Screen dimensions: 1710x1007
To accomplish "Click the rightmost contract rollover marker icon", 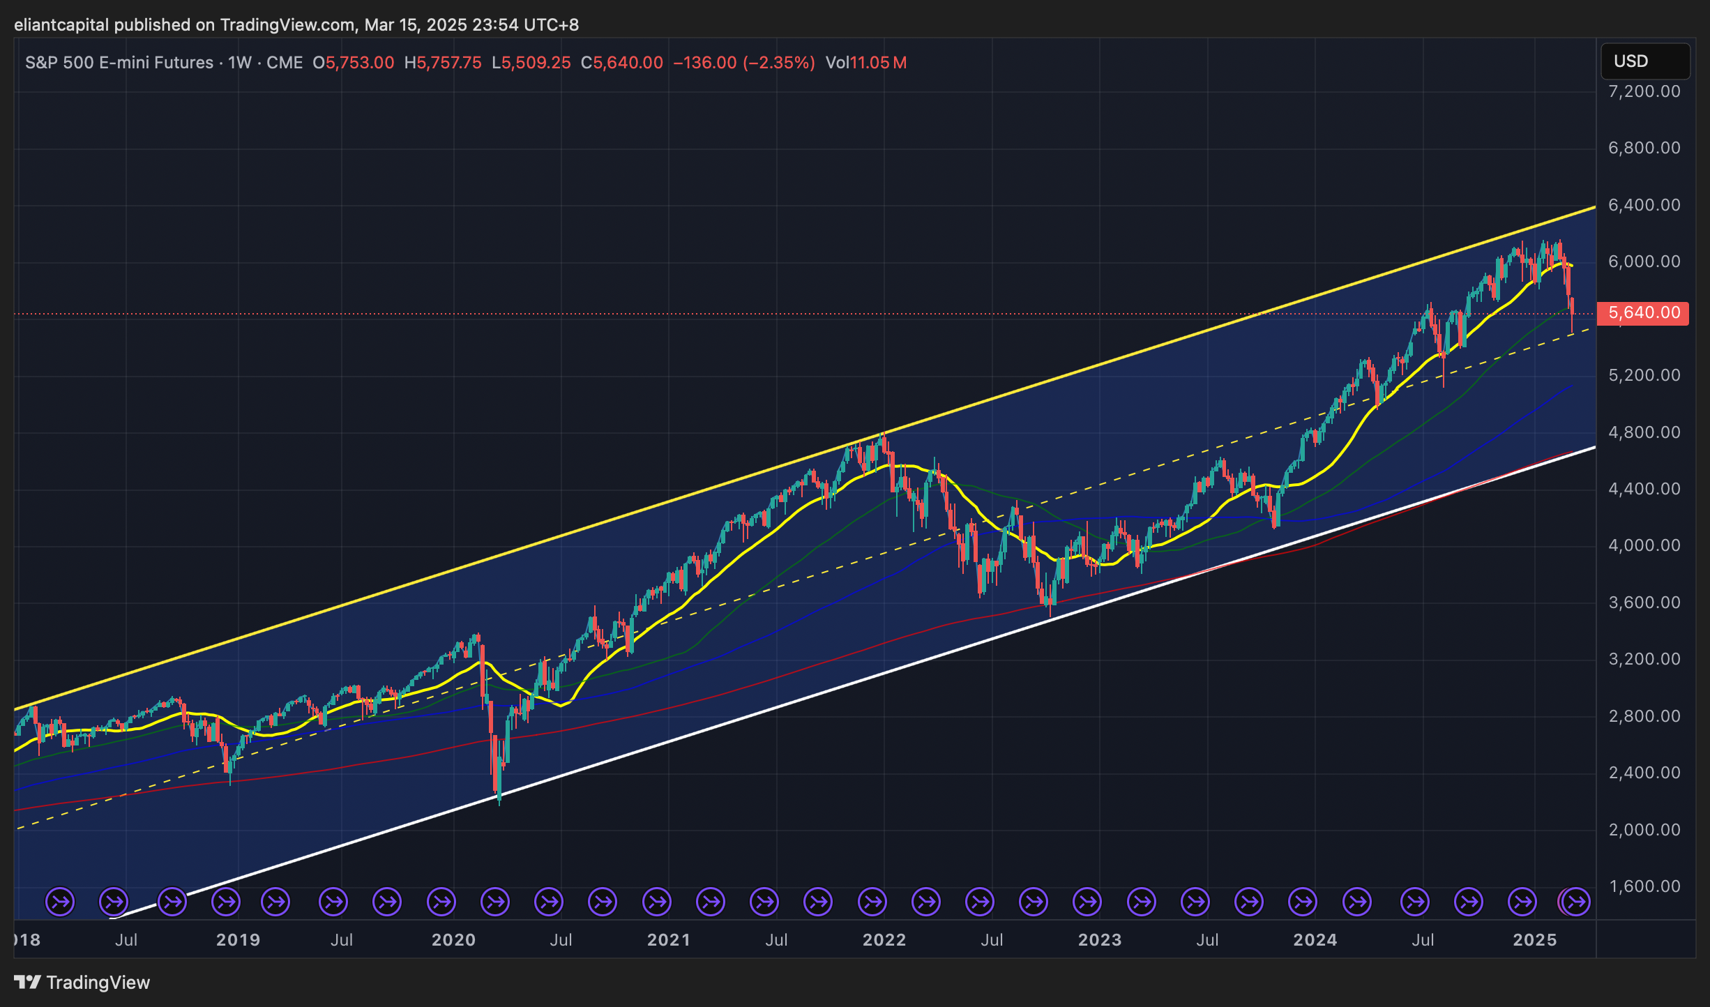I will click(x=1576, y=902).
